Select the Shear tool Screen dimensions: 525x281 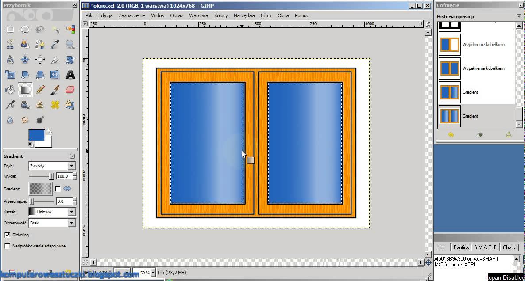coord(25,75)
